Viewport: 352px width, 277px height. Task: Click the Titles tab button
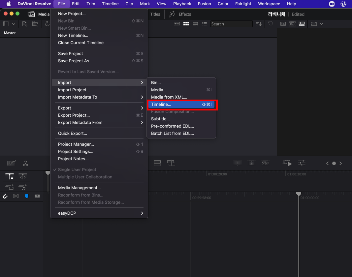click(x=155, y=14)
